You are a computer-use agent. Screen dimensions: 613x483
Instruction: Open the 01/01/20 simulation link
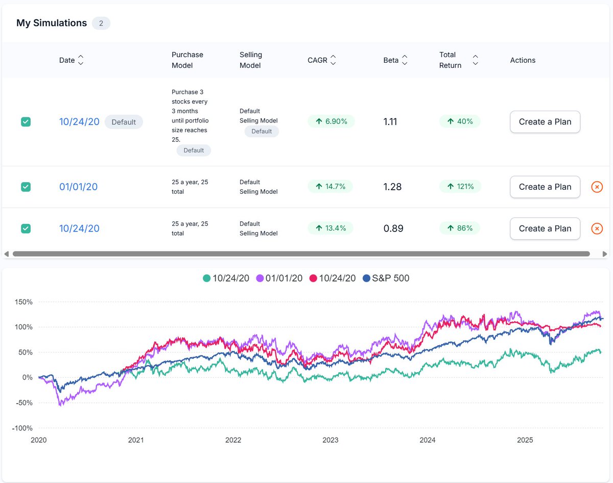[x=78, y=187]
